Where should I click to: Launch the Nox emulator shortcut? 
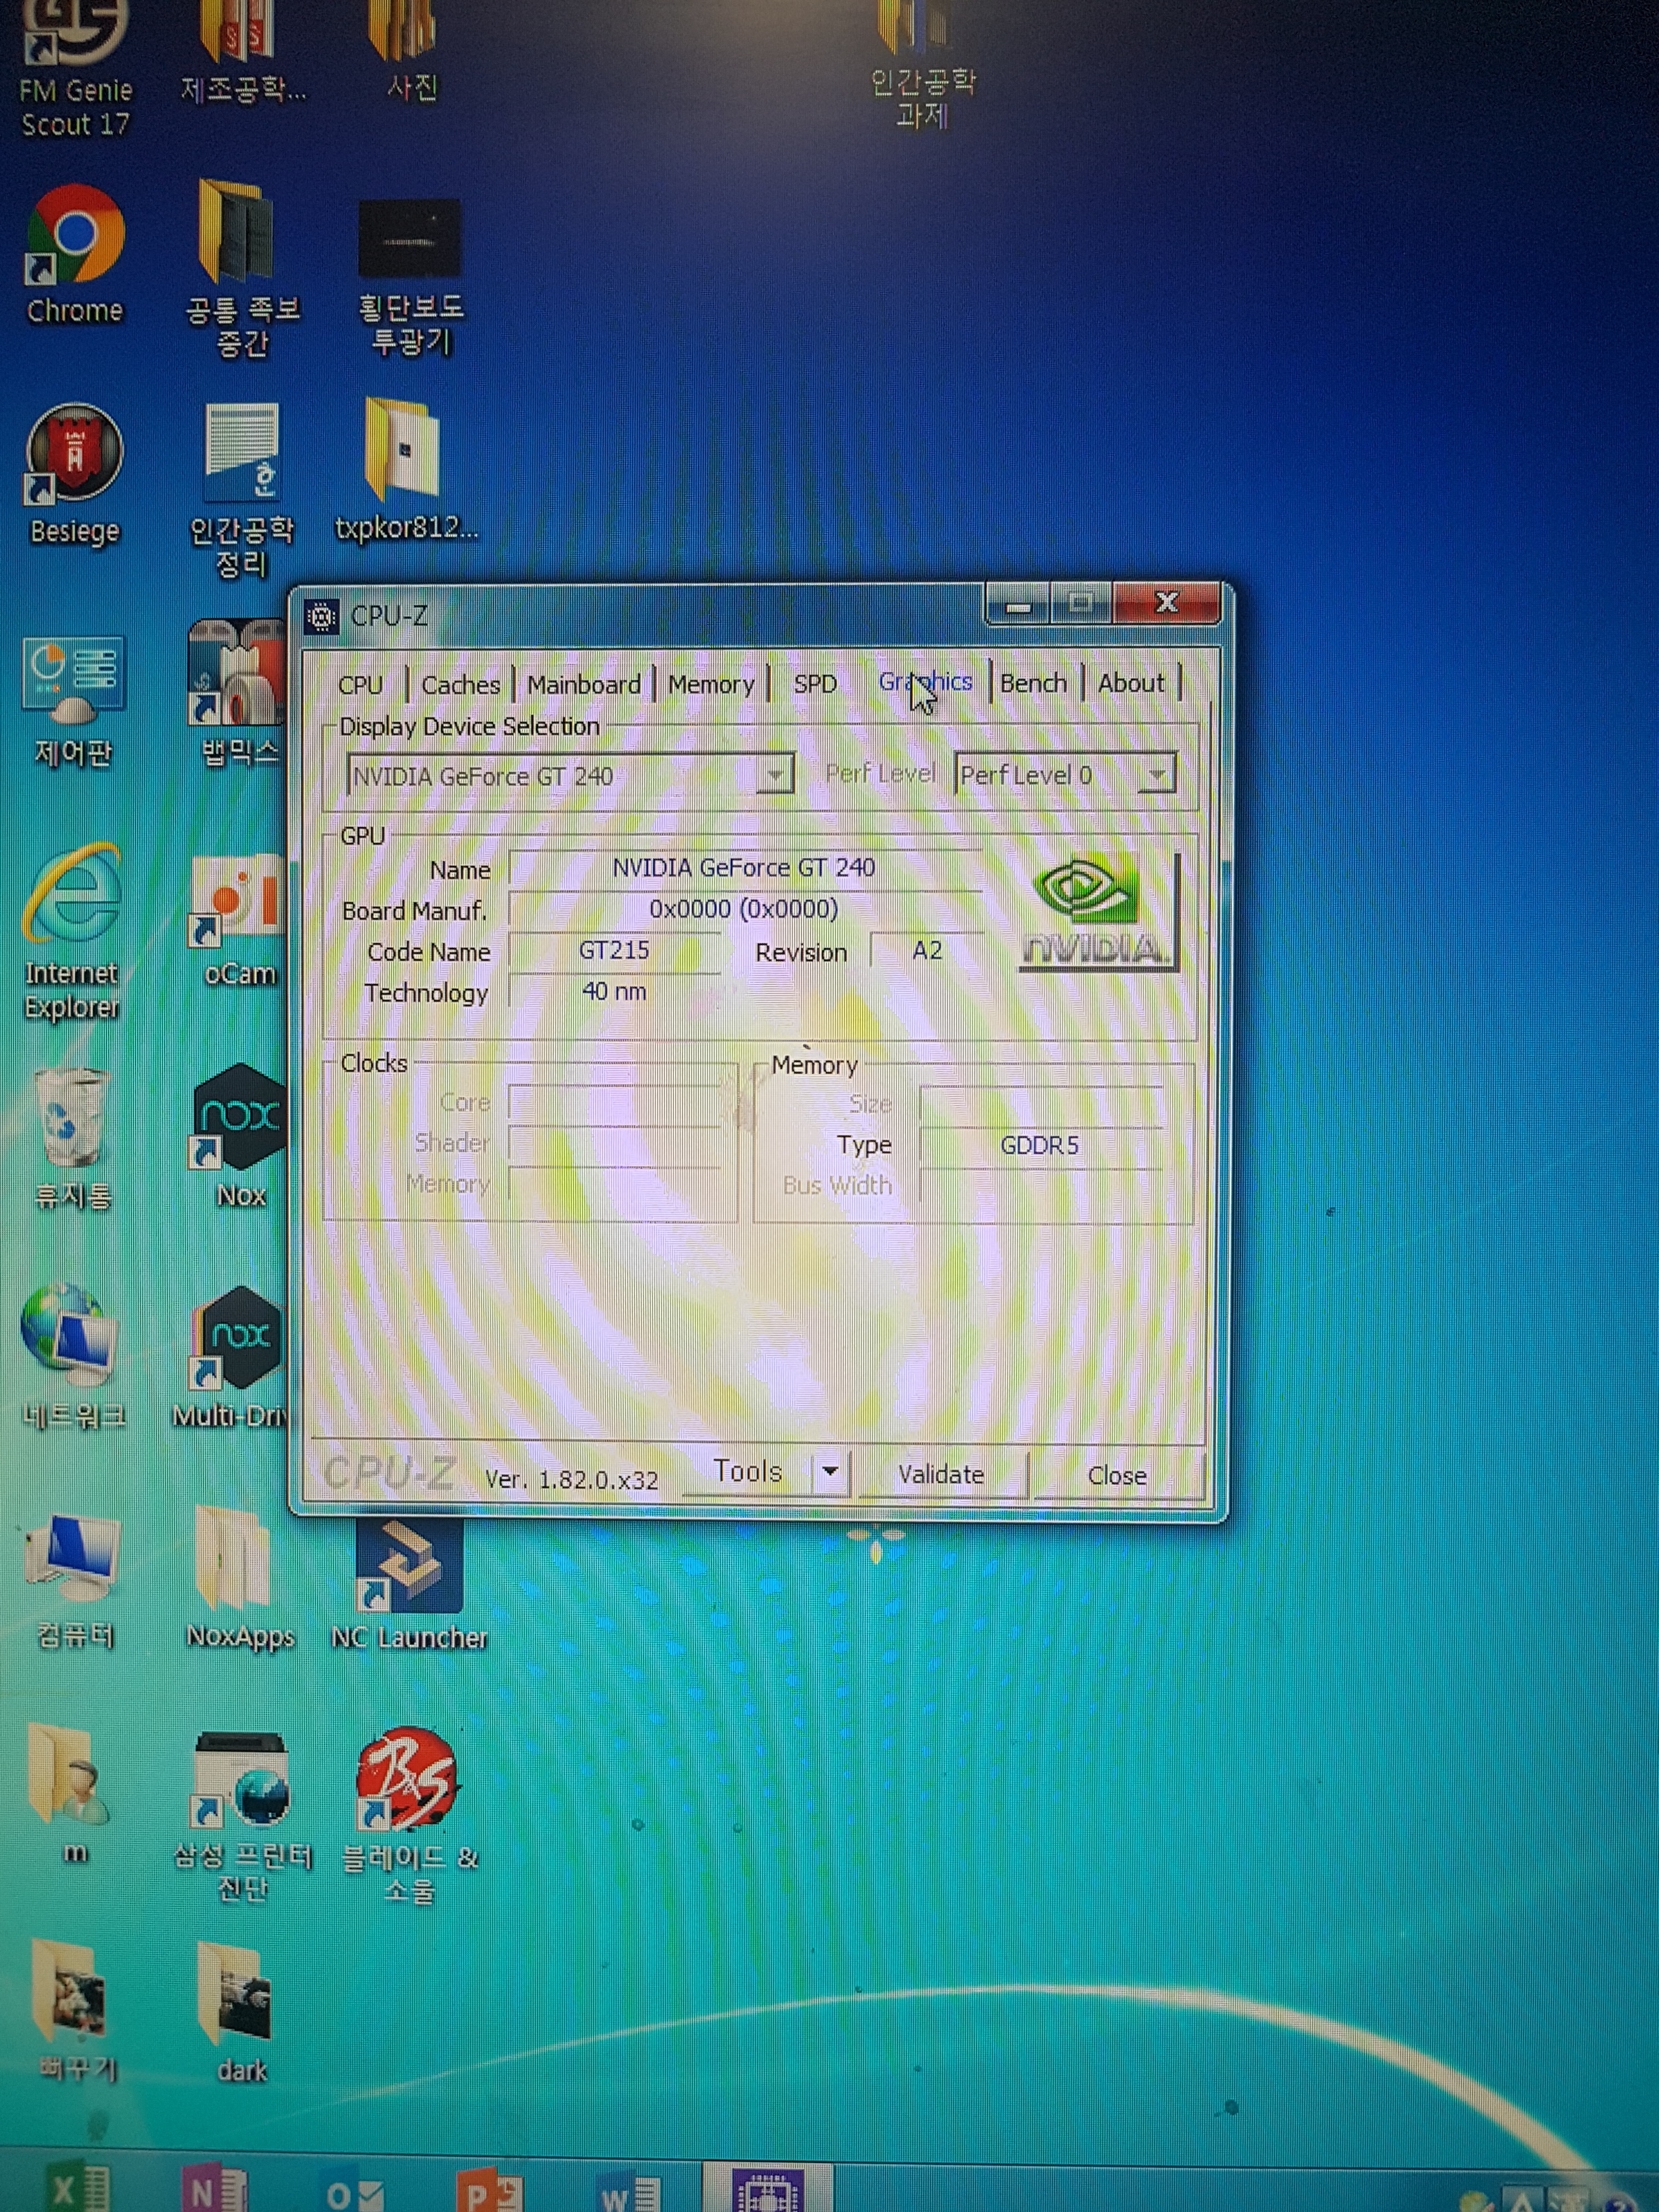pos(238,1135)
